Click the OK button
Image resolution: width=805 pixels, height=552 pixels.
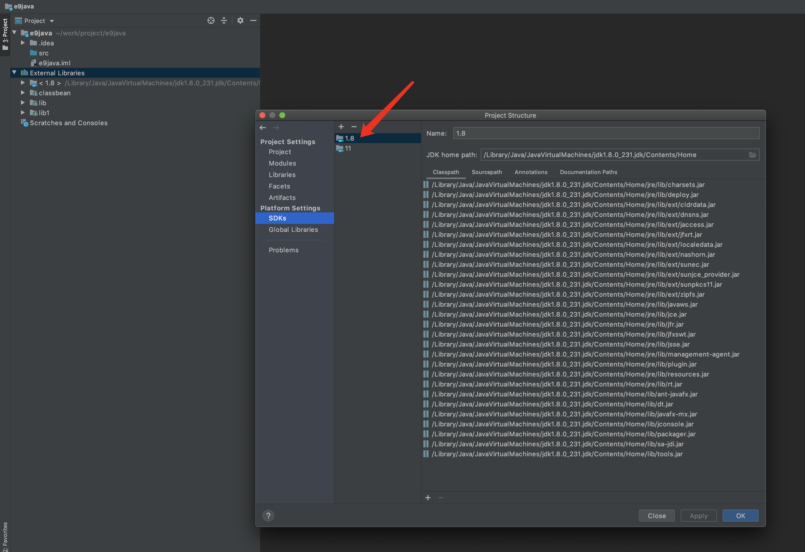740,516
